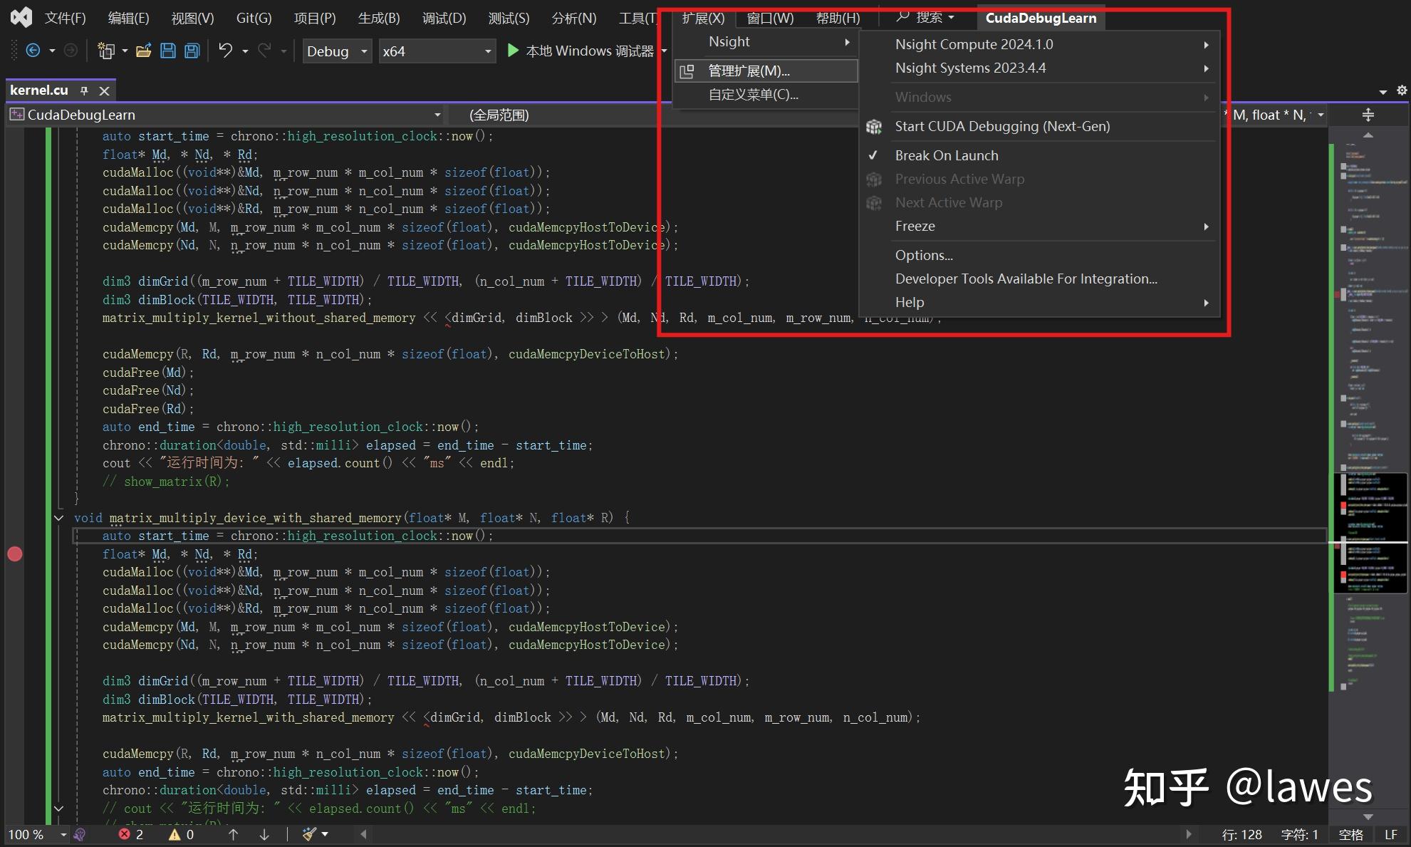Collapse the matrix_multiply_device_with_shared_memory function
Screen dimensions: 1411x847
click(59, 518)
